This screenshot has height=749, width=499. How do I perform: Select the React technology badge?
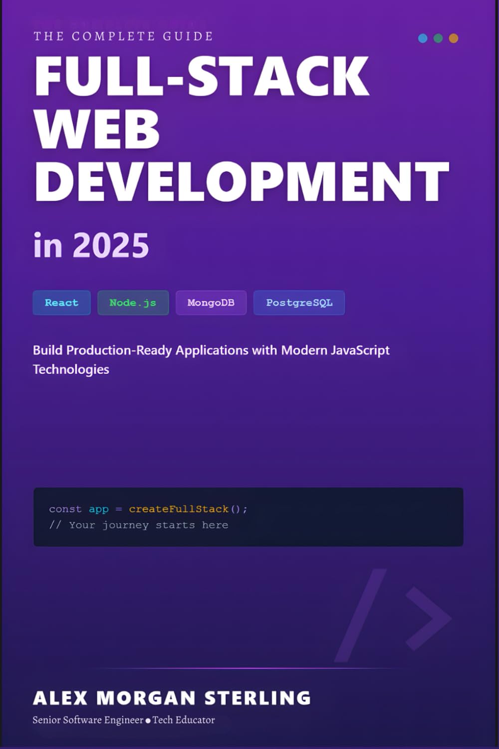pyautogui.click(x=61, y=302)
